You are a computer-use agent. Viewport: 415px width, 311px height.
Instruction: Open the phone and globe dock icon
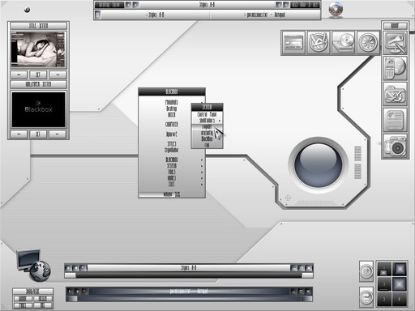[395, 68]
